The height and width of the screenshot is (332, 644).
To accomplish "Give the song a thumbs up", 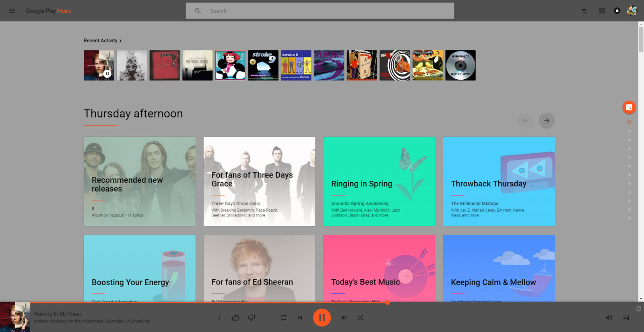I will [x=235, y=318].
